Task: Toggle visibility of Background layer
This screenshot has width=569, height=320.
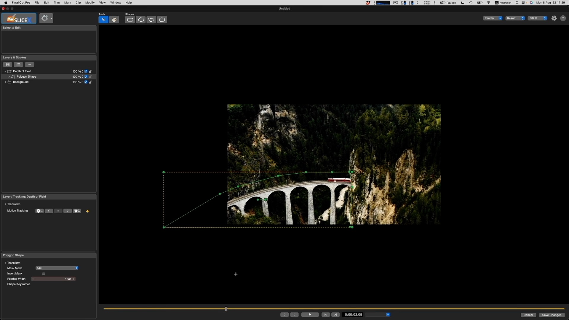Action: pyautogui.click(x=86, y=82)
